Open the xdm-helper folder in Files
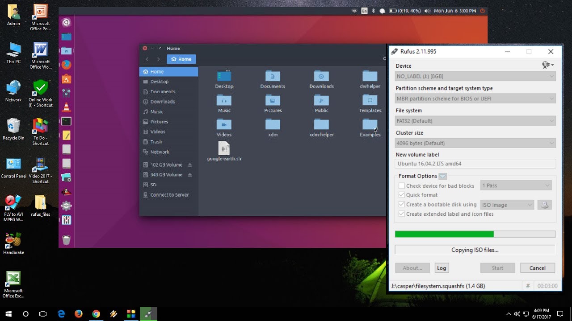 (x=321, y=128)
